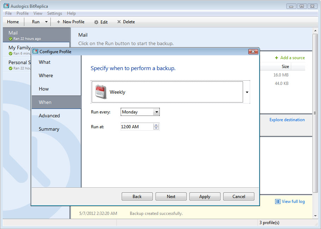
Task: Switch to the Summary step
Action: click(x=49, y=129)
